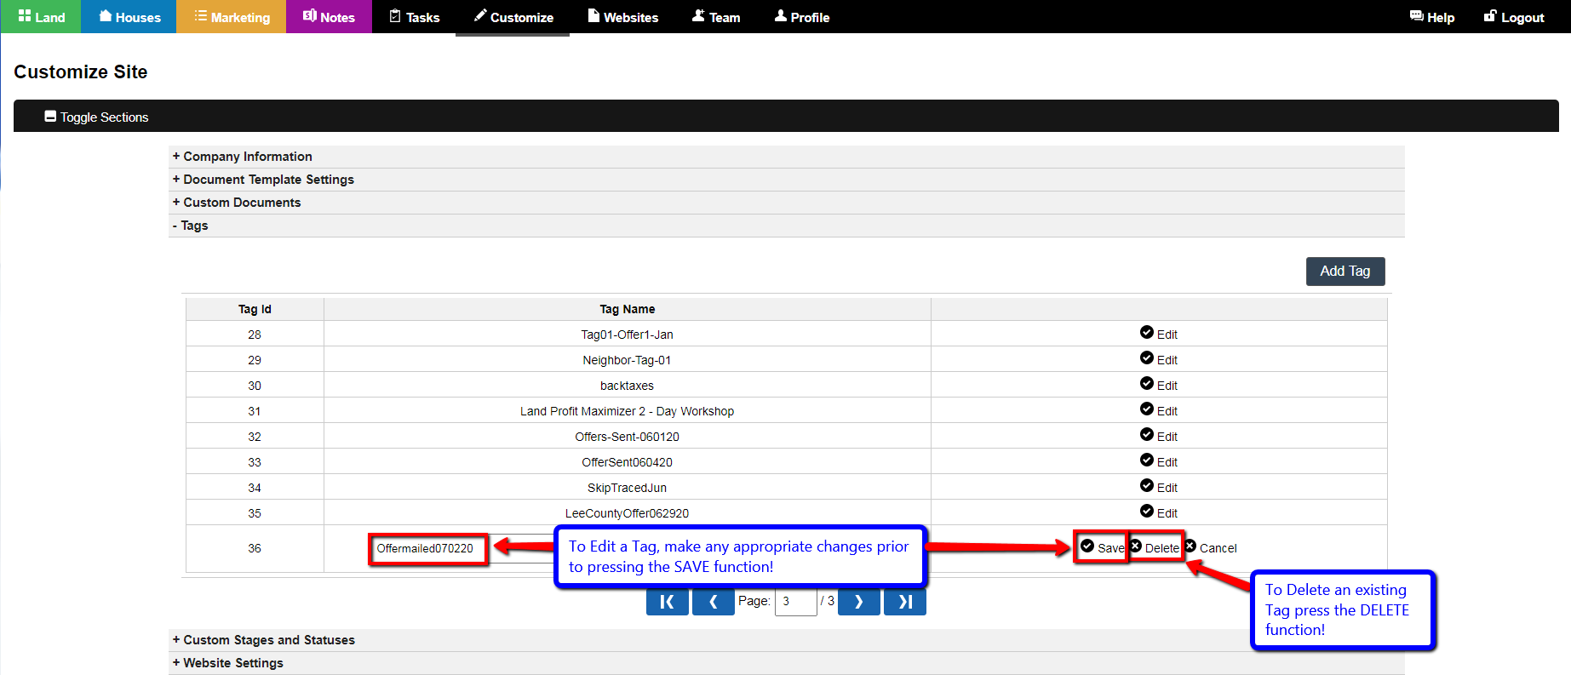Open the Land tab
Viewport: 1571px width, 675px height.
point(41,17)
